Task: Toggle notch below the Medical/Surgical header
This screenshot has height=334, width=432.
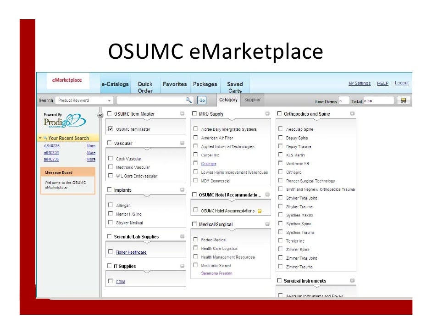Action: pos(232,230)
